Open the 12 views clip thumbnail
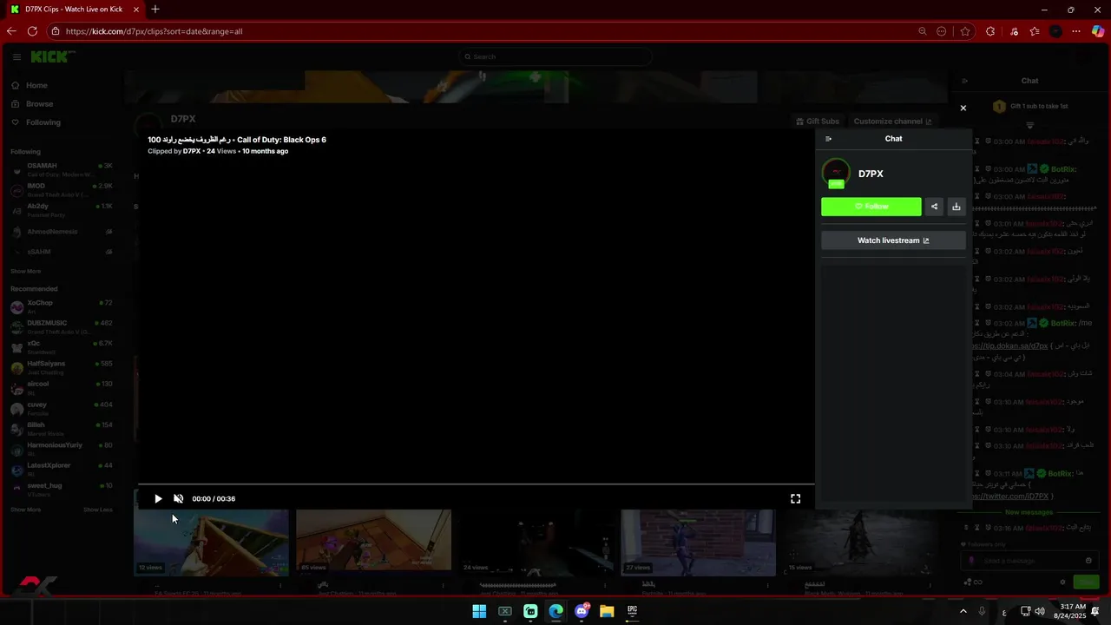The image size is (1111, 625). 211,543
